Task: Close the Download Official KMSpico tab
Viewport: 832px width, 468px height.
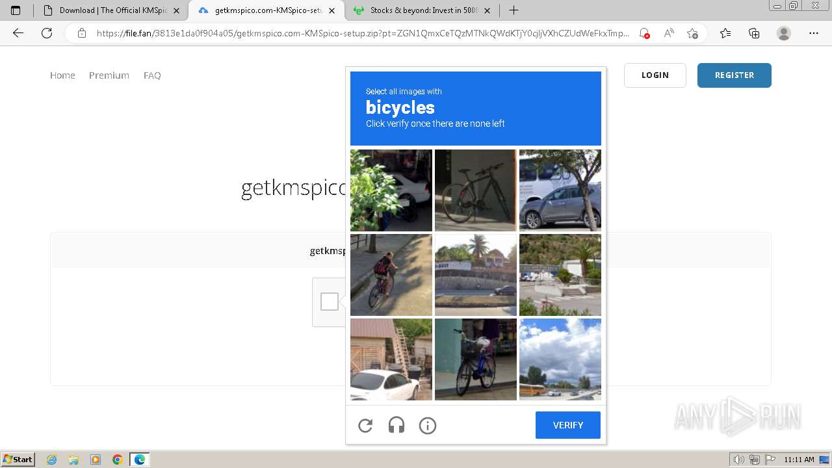Action: pyautogui.click(x=176, y=10)
